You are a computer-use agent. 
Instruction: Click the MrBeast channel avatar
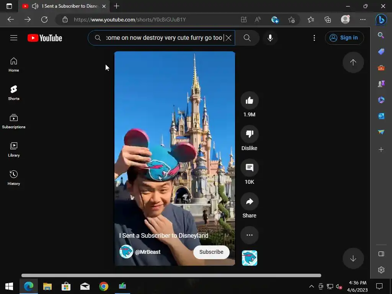point(126,252)
